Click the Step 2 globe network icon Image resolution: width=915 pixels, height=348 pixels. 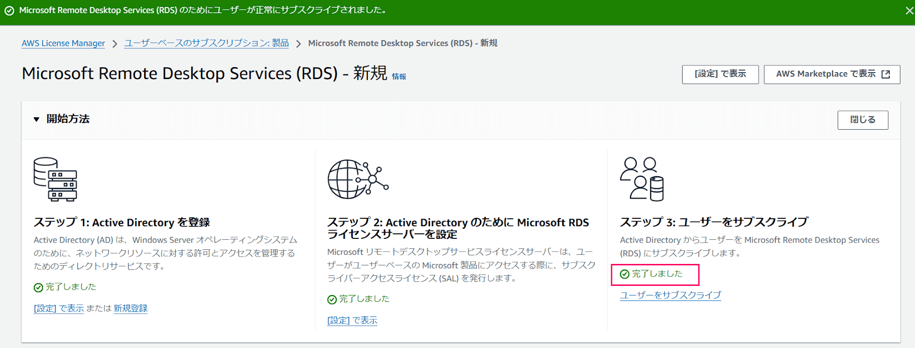coord(358,179)
